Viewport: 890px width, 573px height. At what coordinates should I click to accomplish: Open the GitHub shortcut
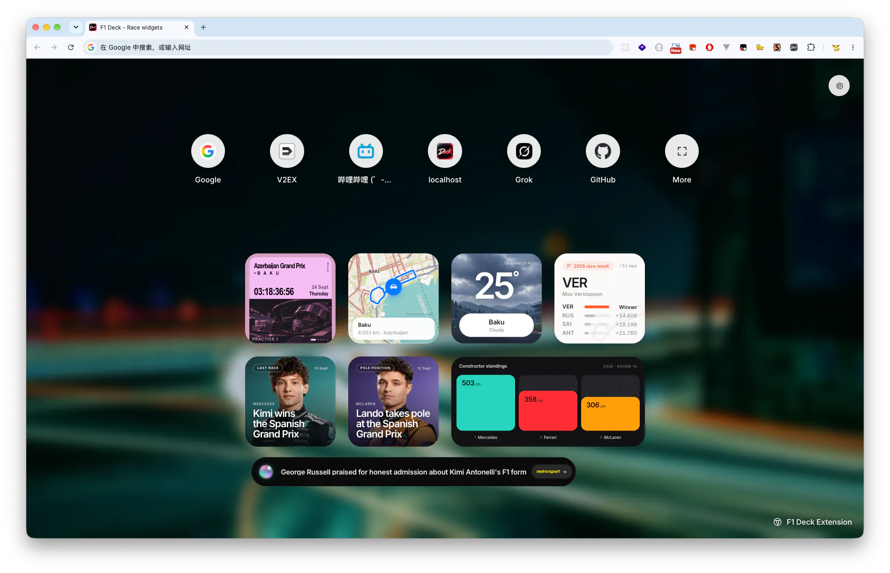(603, 151)
